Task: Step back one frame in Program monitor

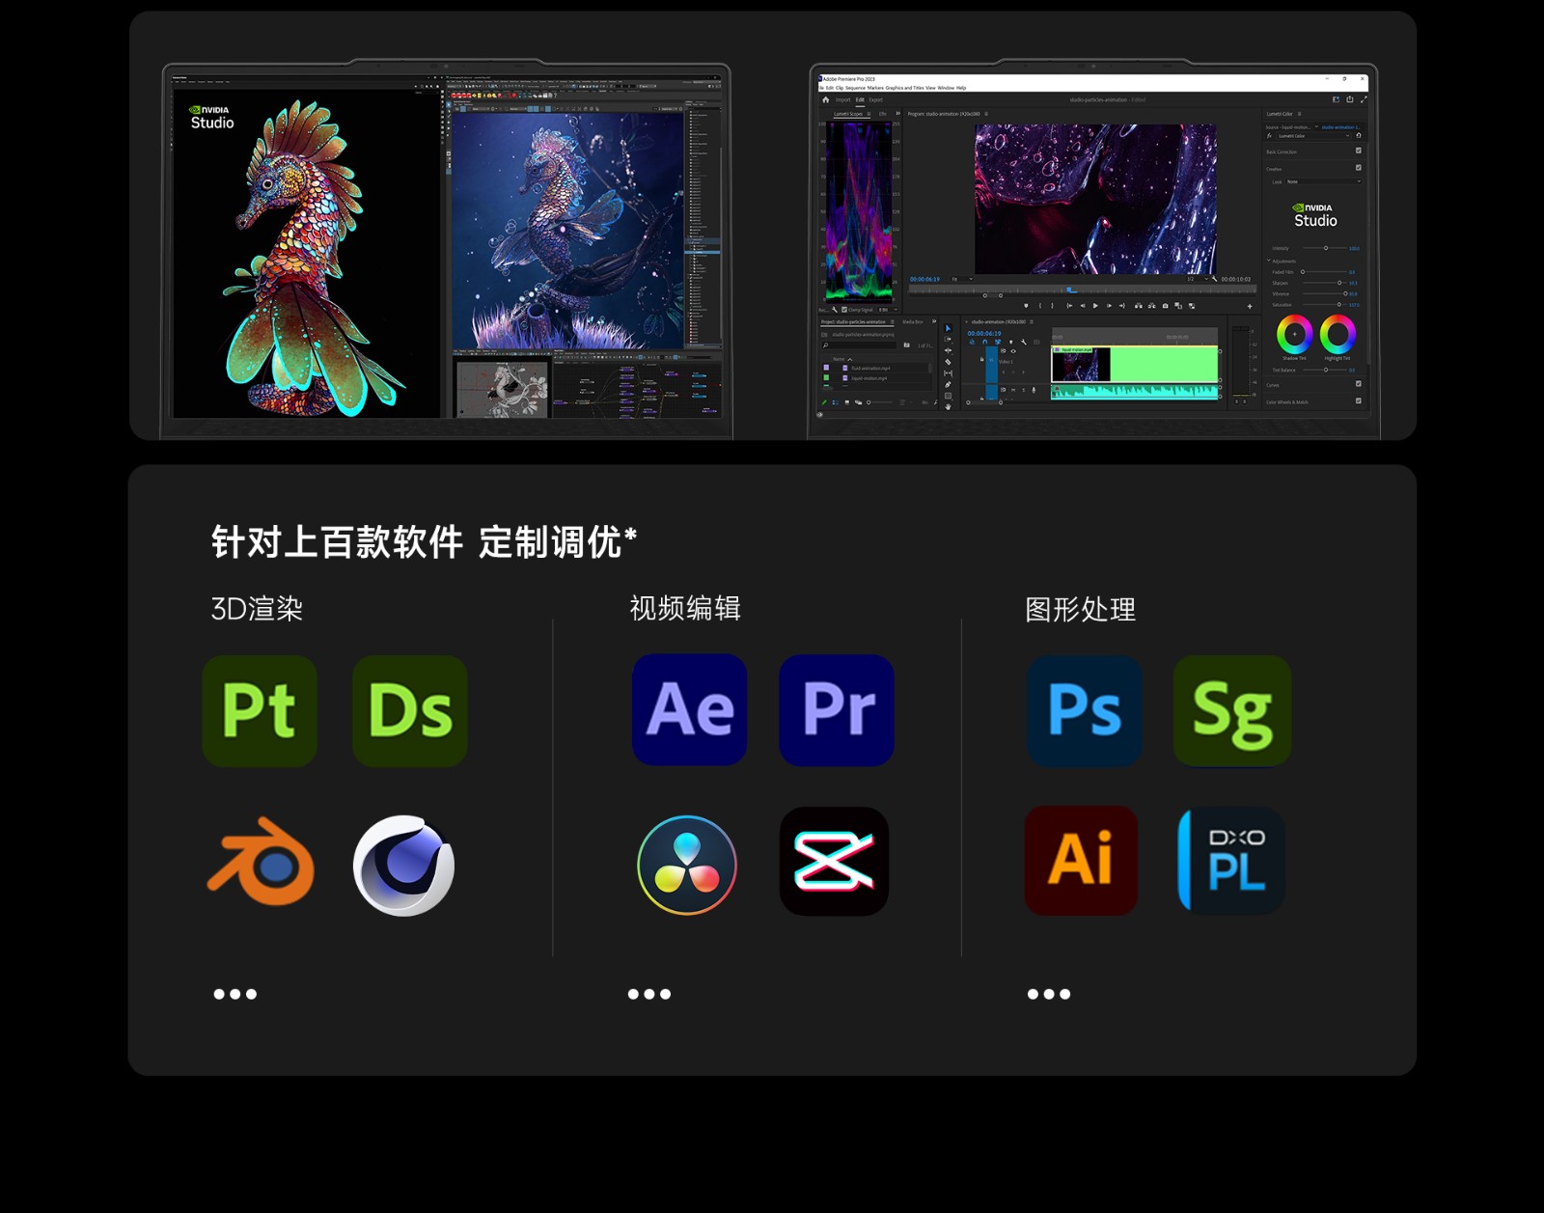Action: coord(1083,306)
